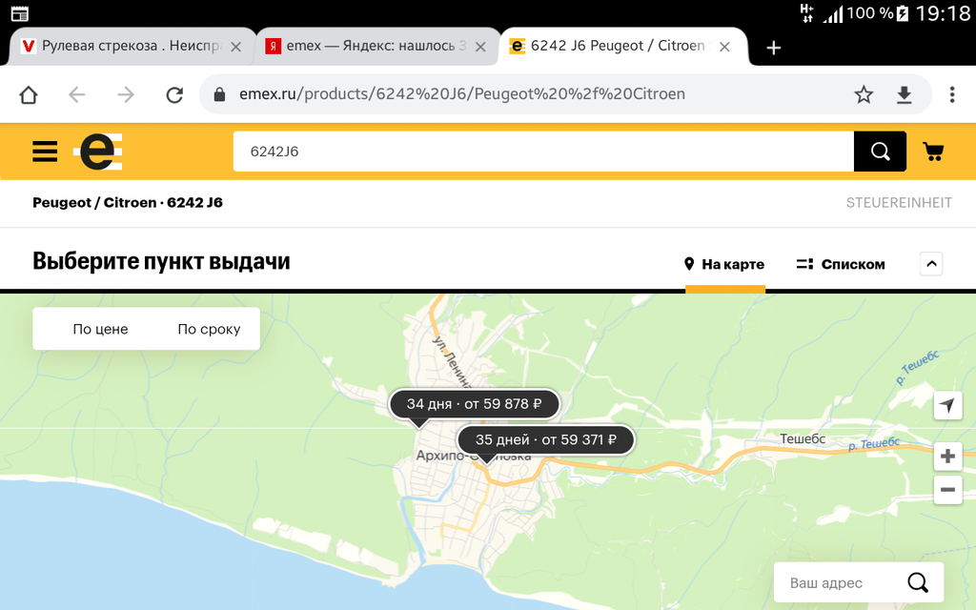Screen dimensions: 976x610
Task: Select the 35 дней от 59 371 ₽ marker
Action: pos(546,440)
